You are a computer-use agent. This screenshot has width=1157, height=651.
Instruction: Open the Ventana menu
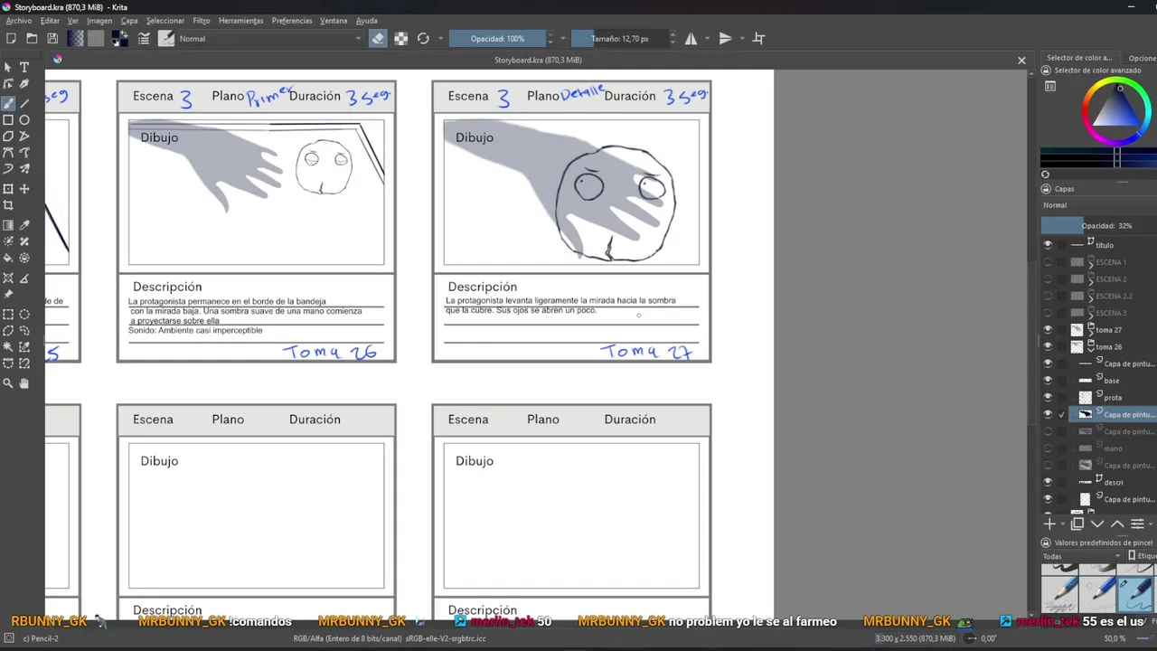pos(334,20)
